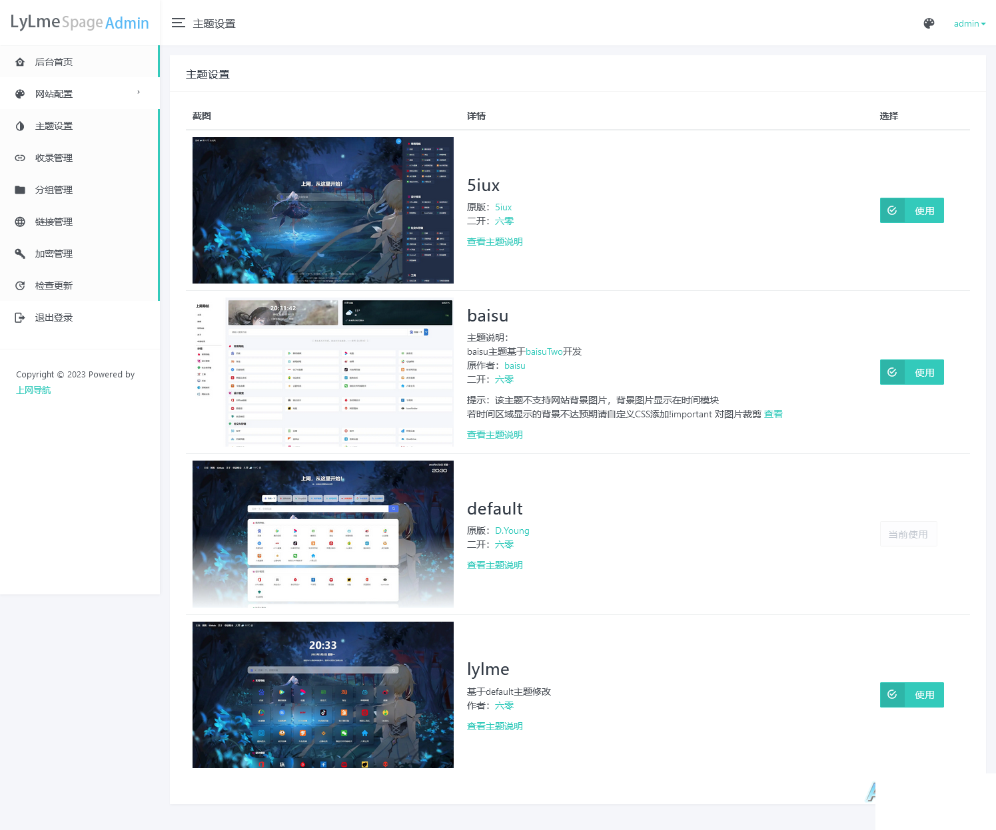Apply the lylme theme with 使用 button
Viewport: 996px width, 830px height.
[x=911, y=694]
